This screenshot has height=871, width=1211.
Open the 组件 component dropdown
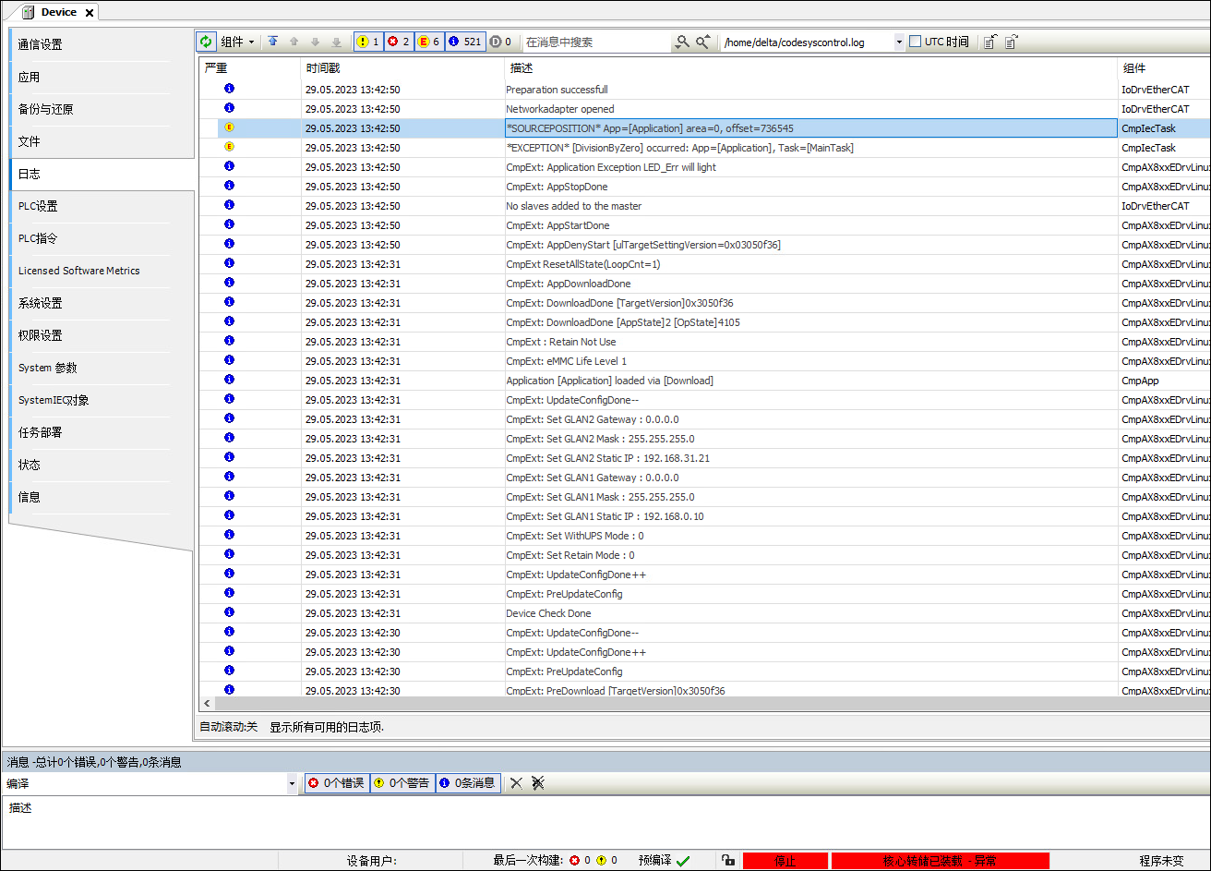click(x=237, y=42)
